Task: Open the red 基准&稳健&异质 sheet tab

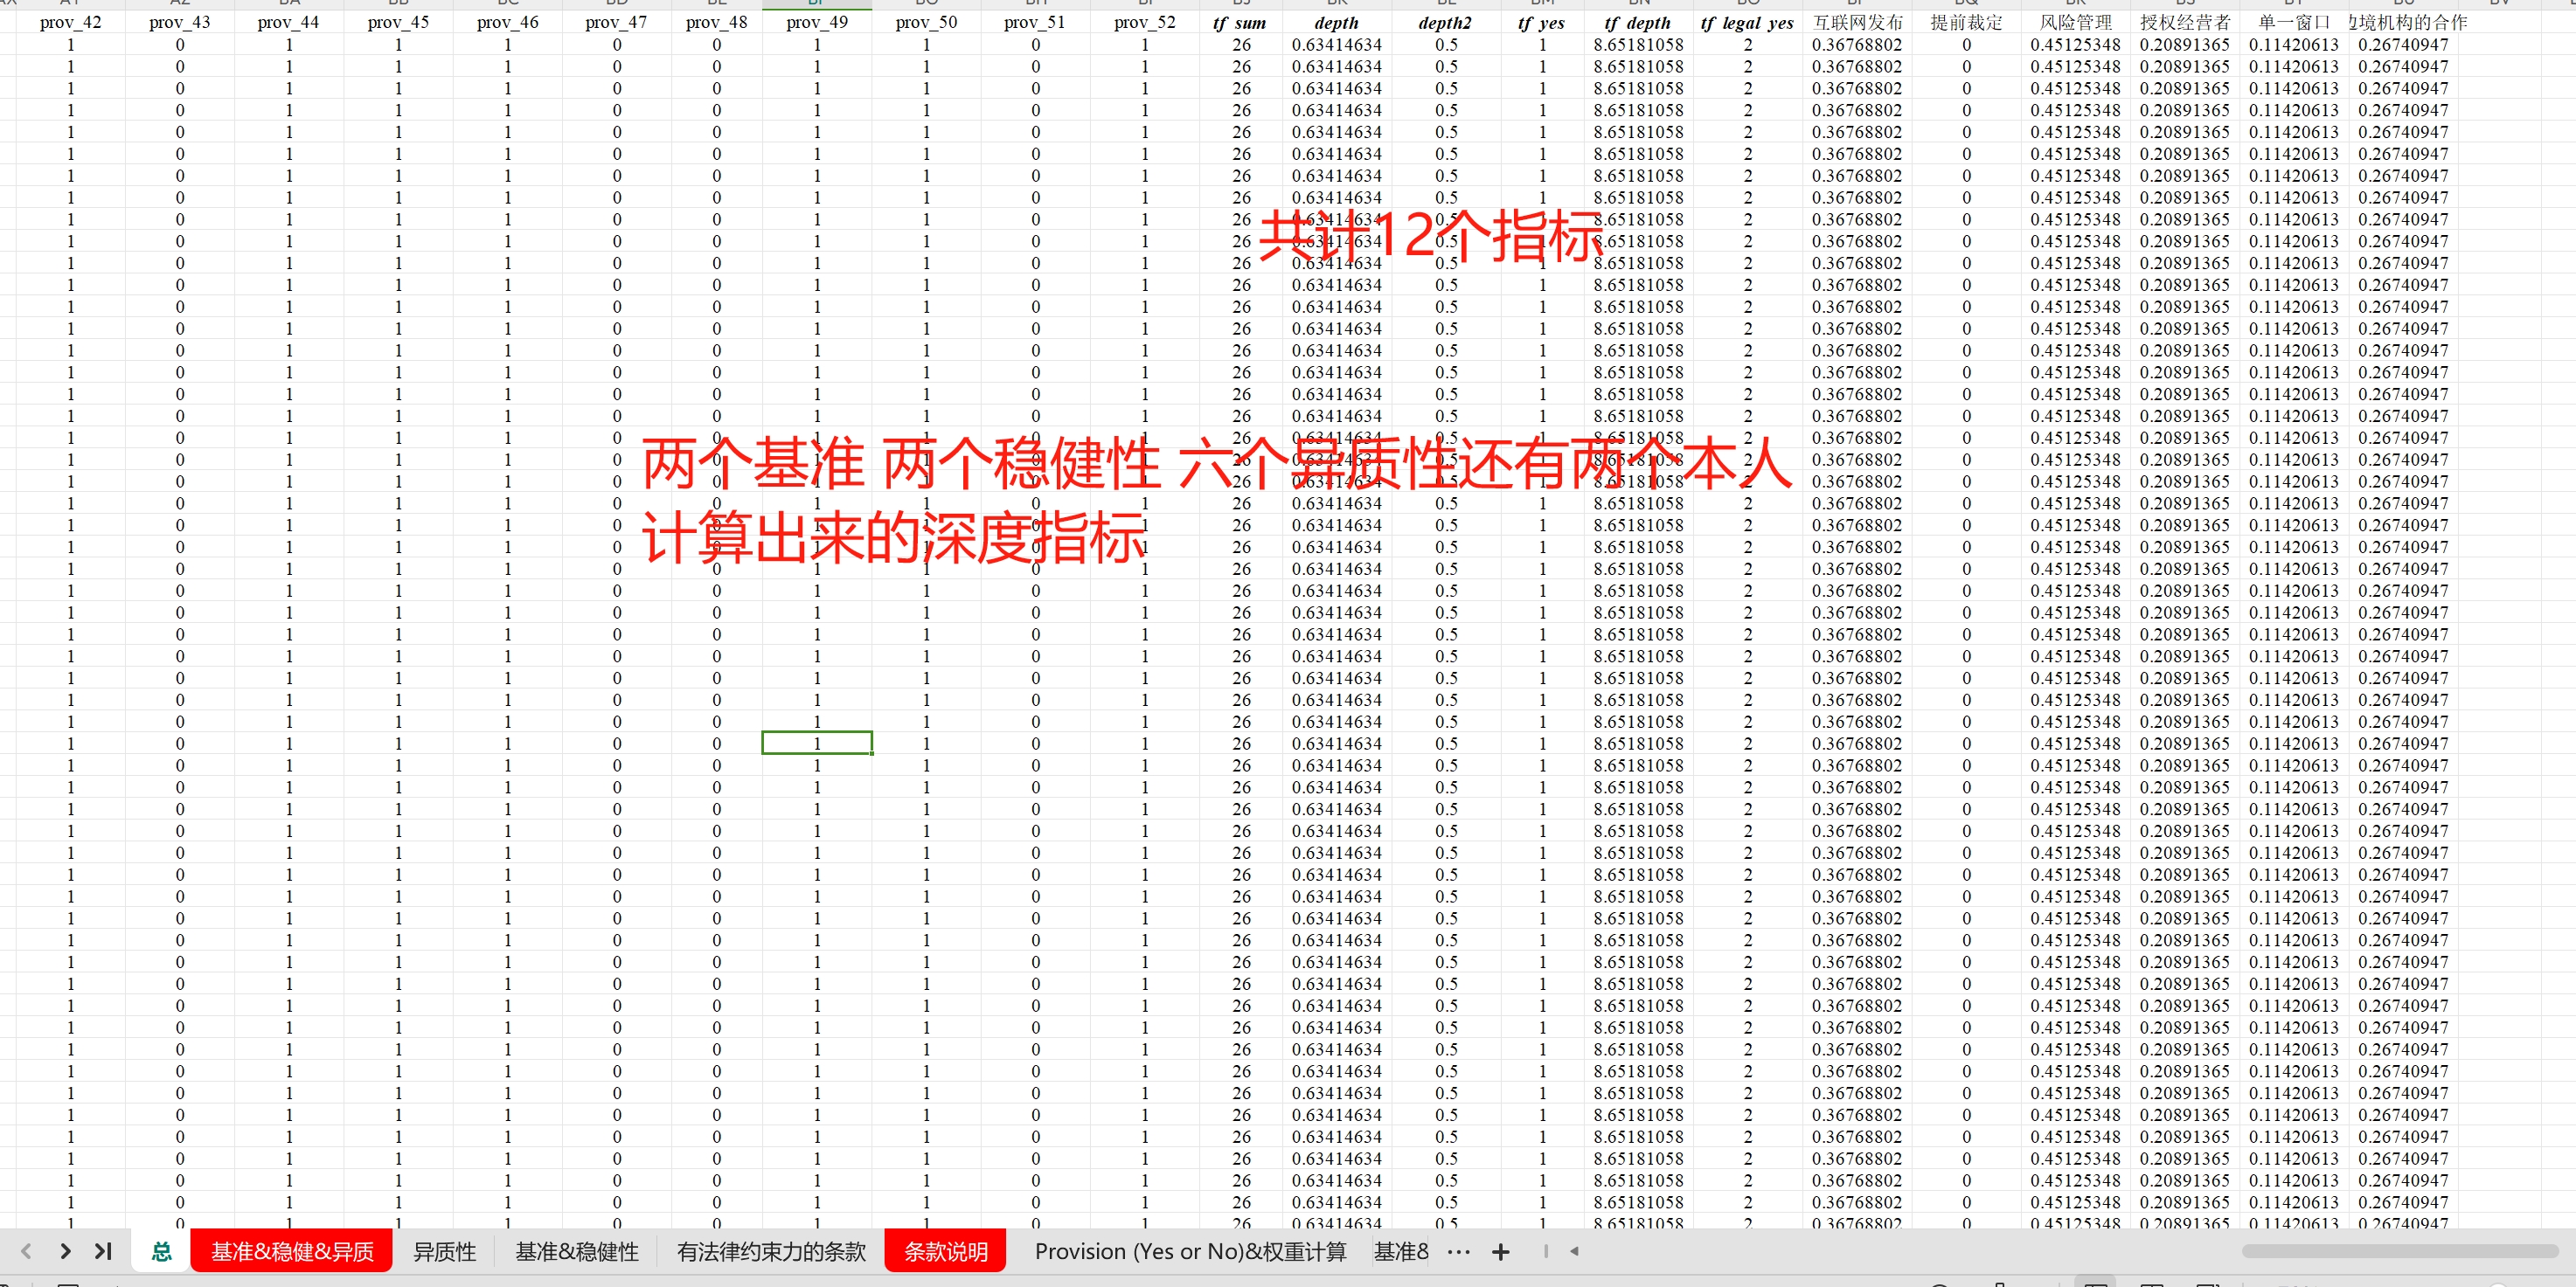Action: coord(292,1252)
